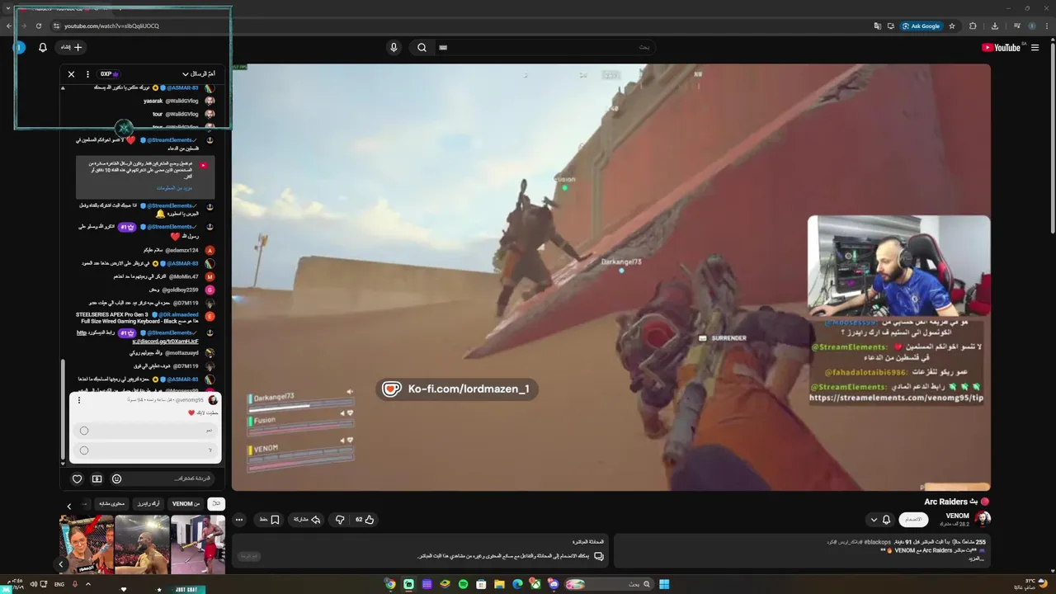
Task: Click the YouTube search magnifier button
Action: (422, 47)
